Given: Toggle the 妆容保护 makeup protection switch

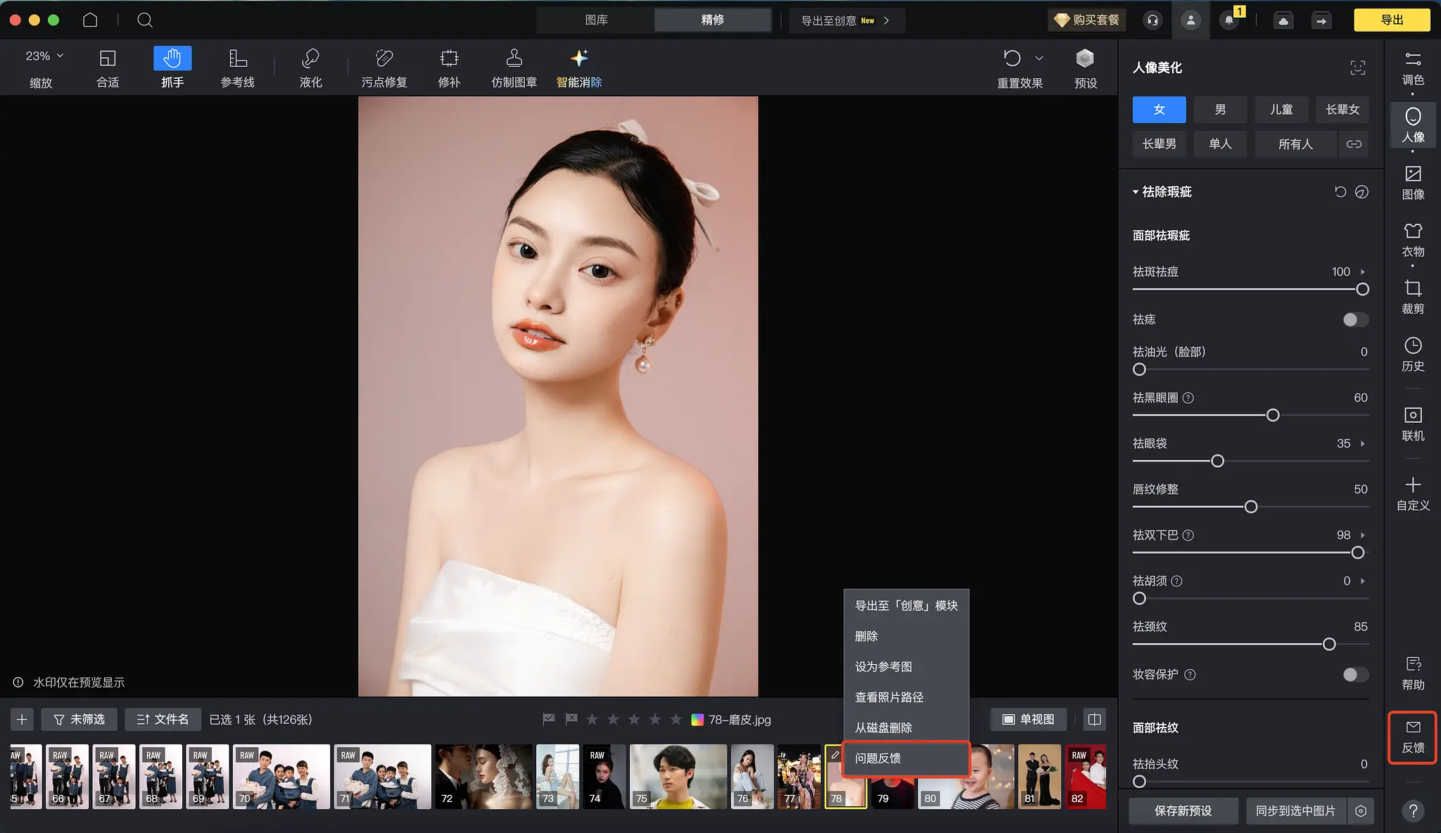Looking at the screenshot, I should point(1355,675).
